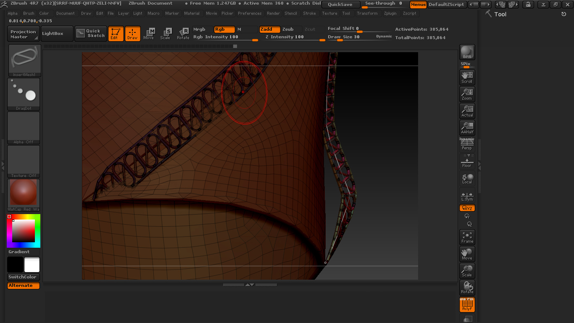The height and width of the screenshot is (323, 574).
Task: Pick a color in the color picker square
Action: click(x=23, y=231)
